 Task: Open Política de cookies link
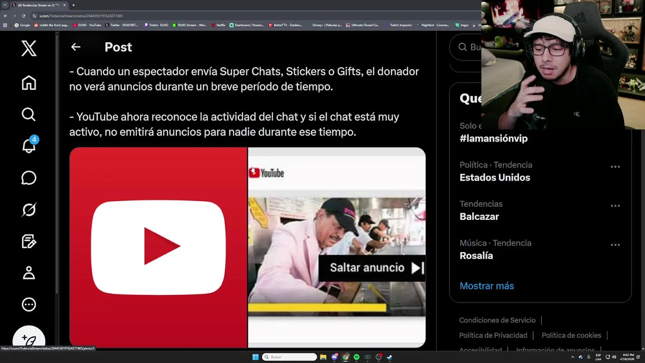[x=571, y=335]
